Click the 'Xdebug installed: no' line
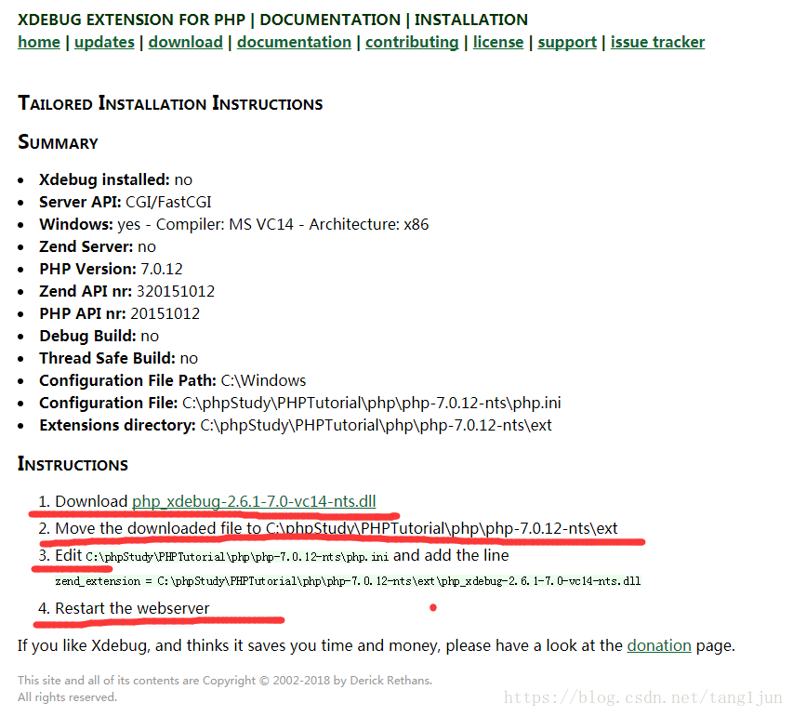This screenshot has height=716, width=793. [x=116, y=179]
